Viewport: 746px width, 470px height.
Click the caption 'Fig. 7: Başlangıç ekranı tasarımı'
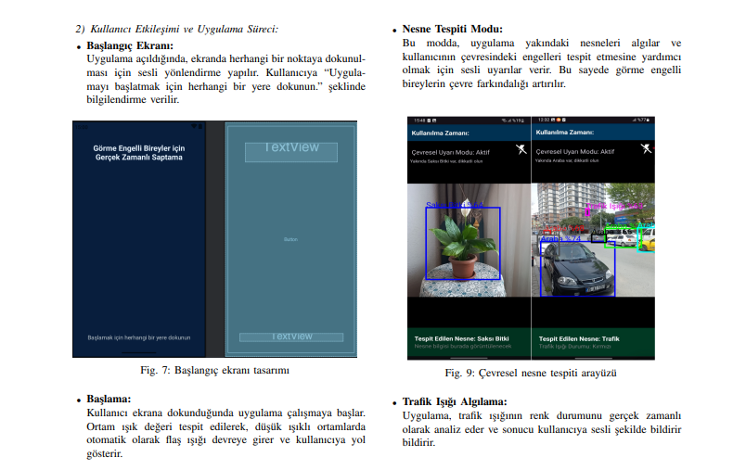(x=214, y=370)
